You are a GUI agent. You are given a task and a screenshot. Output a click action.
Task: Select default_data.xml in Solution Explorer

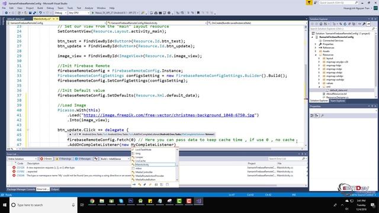click(339, 91)
